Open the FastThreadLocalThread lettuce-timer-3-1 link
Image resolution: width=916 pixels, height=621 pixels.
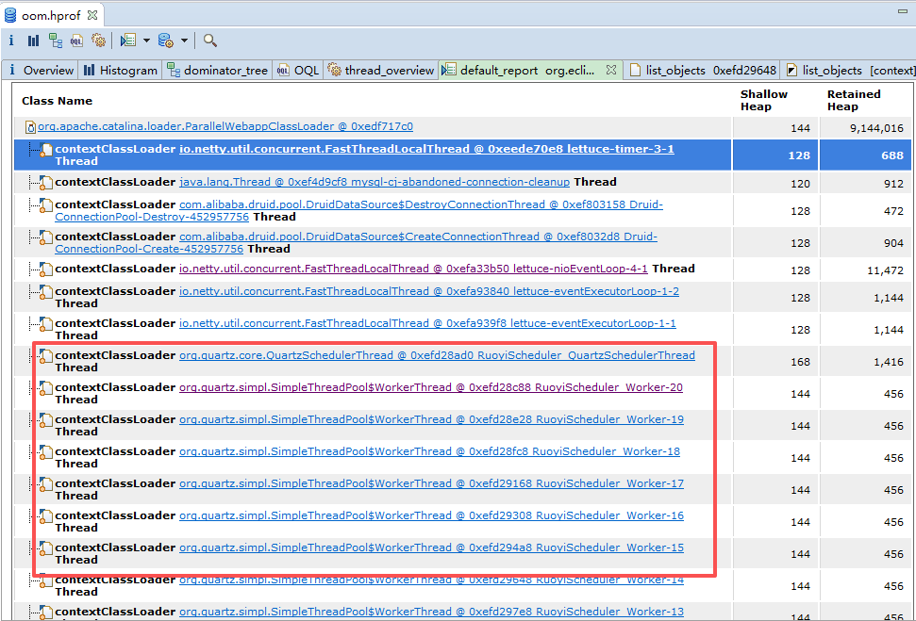pyautogui.click(x=426, y=149)
